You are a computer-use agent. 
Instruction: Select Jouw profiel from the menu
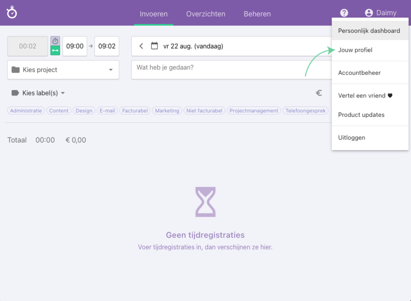(x=355, y=50)
